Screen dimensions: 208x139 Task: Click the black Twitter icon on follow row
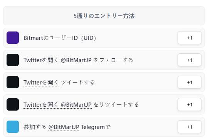click(13, 60)
